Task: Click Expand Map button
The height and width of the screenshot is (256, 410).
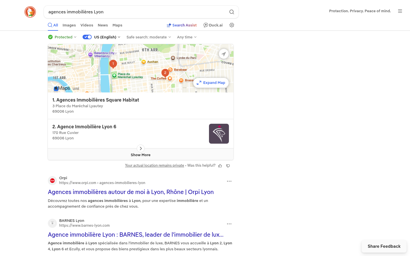Action: coord(211,83)
